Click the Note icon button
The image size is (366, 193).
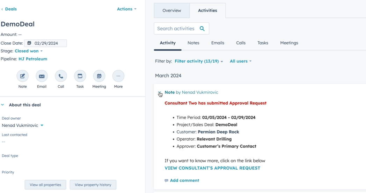coord(22,76)
